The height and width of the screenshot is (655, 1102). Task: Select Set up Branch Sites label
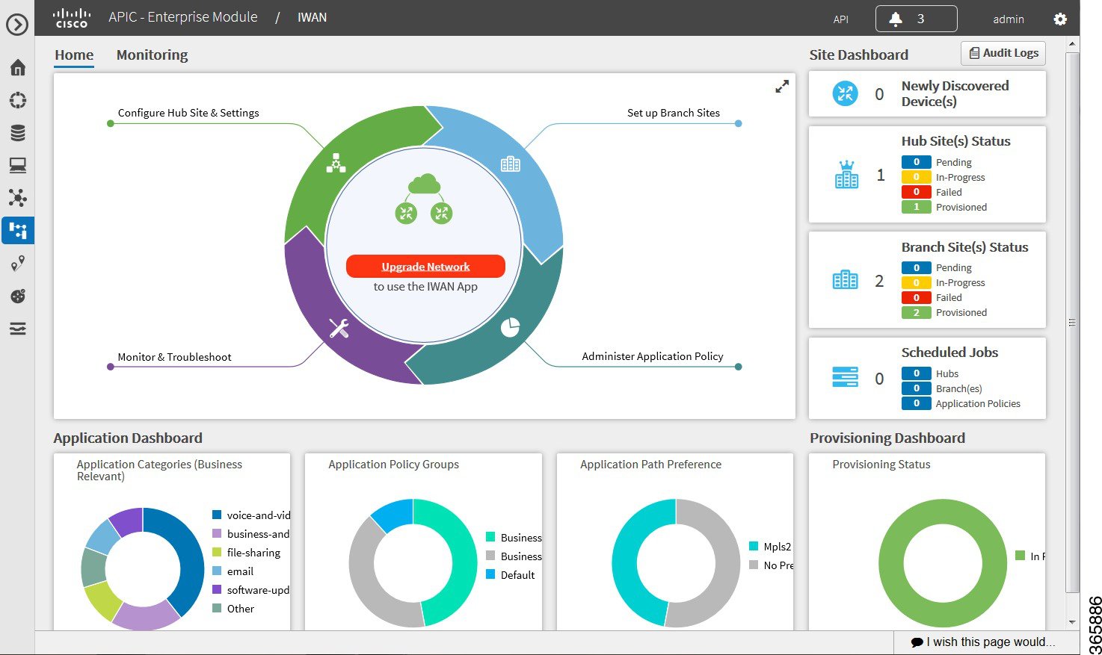point(674,113)
